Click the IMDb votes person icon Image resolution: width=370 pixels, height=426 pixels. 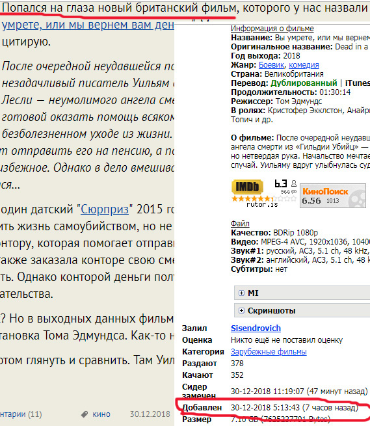tap(294, 183)
